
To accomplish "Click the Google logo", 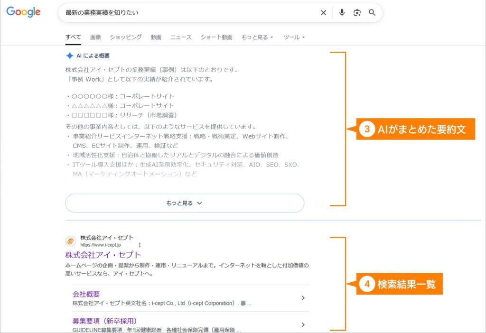I will (x=23, y=12).
